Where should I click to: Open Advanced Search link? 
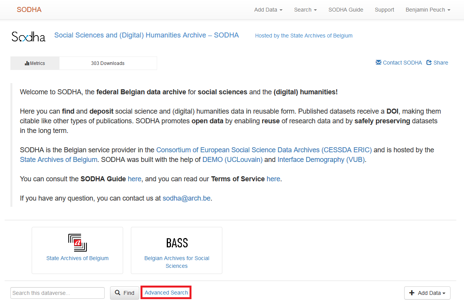point(166,293)
